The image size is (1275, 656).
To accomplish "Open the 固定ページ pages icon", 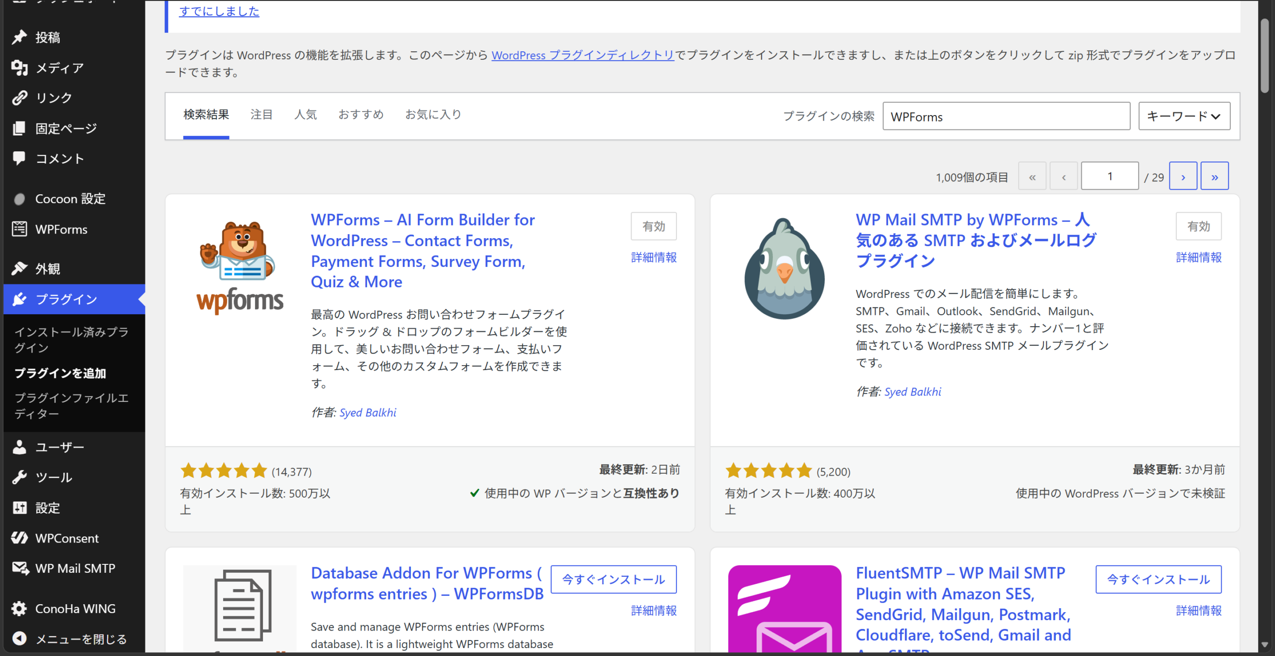I will [19, 129].
